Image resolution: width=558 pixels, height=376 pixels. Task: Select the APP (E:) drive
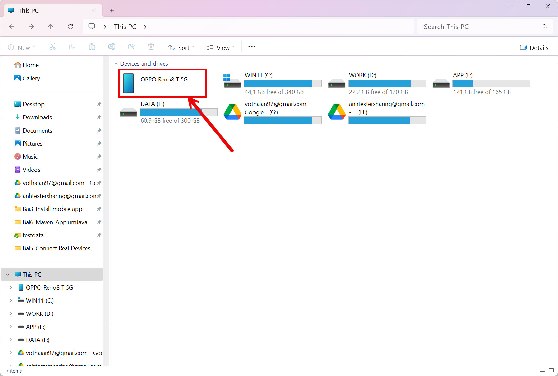pyautogui.click(x=481, y=83)
